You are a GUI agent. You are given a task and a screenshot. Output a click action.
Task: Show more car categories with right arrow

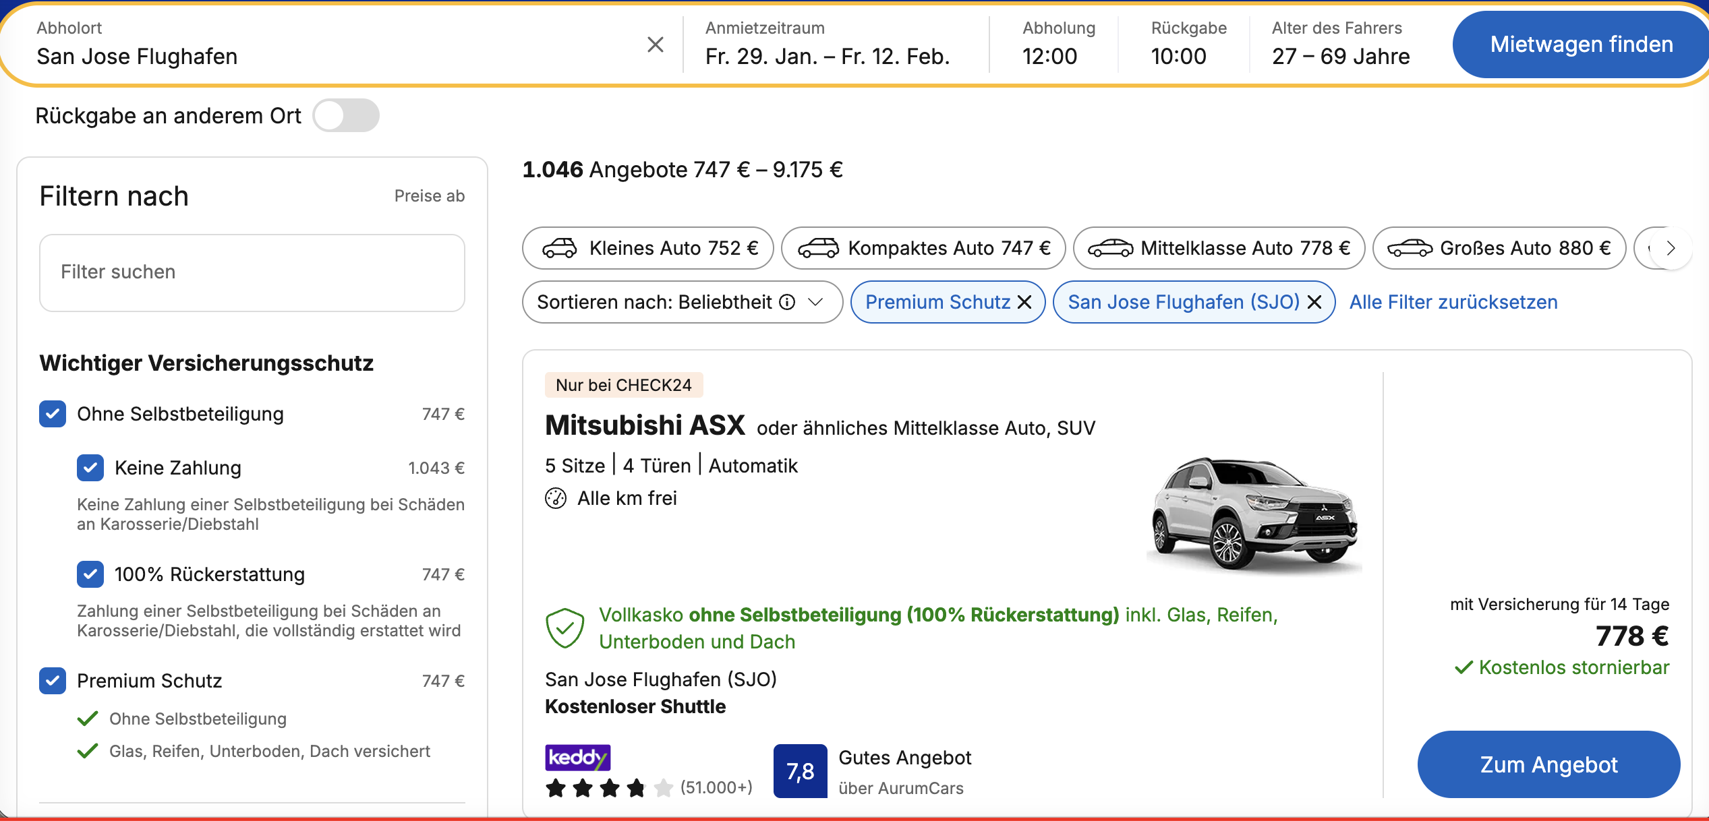[1671, 248]
